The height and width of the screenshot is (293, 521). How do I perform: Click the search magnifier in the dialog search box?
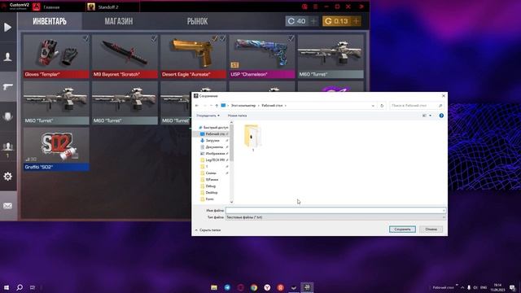click(x=440, y=106)
